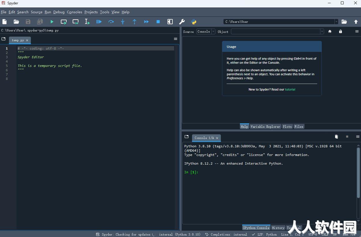Open the Consoles menu
The width and height of the screenshot is (361, 237).
(x=74, y=12)
